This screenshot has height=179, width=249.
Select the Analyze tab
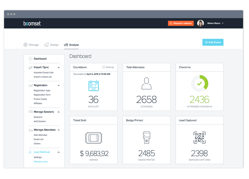(x=71, y=45)
